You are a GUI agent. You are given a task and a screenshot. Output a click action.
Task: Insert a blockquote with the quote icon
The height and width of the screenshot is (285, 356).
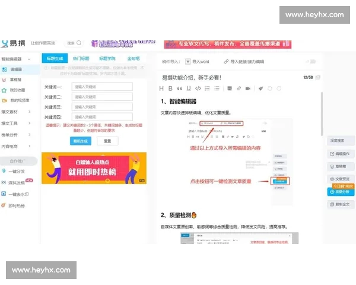(x=180, y=88)
